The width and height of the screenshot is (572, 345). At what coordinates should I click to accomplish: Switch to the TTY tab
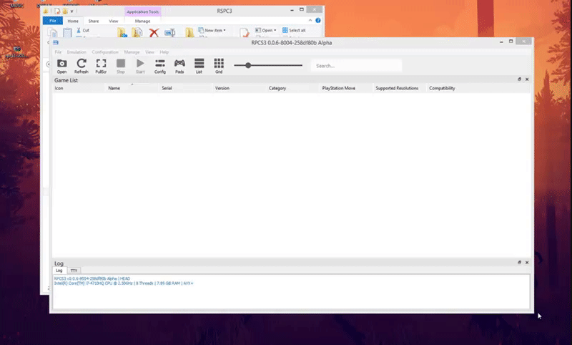[74, 271]
